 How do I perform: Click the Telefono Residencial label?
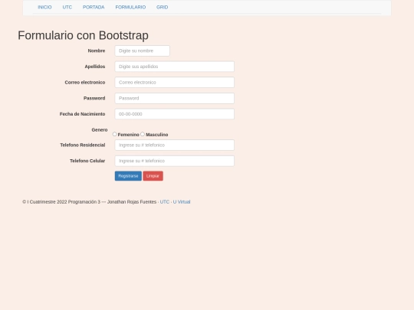[83, 145]
